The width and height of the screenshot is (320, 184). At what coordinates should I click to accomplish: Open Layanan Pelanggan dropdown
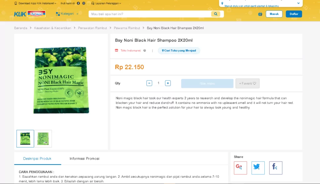[106, 3]
